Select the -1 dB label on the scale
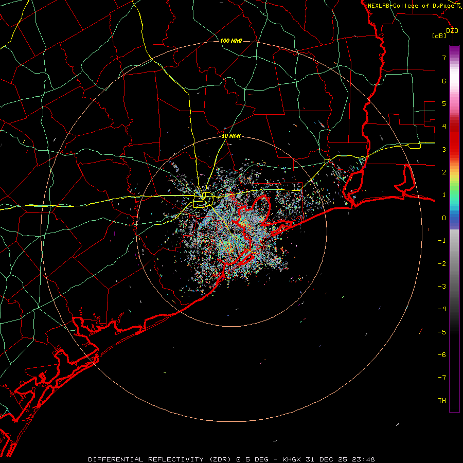463x463 pixels. (442, 241)
